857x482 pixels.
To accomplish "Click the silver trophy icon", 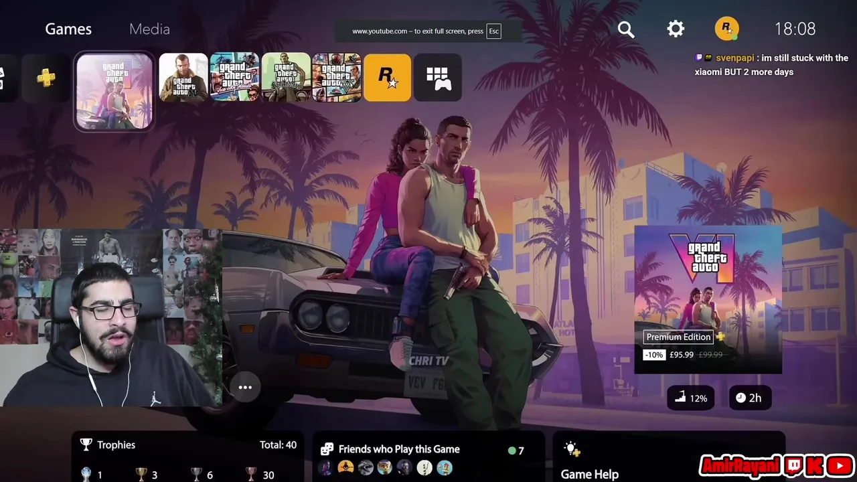I will click(x=196, y=475).
